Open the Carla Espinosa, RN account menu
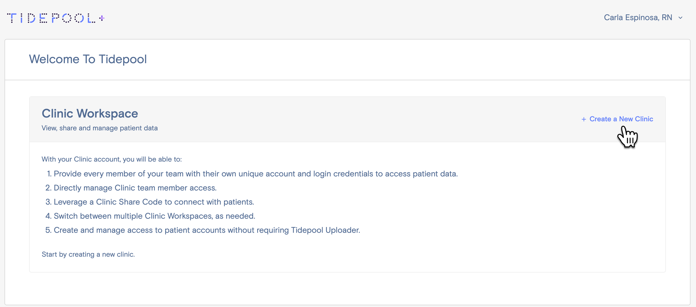 point(643,18)
